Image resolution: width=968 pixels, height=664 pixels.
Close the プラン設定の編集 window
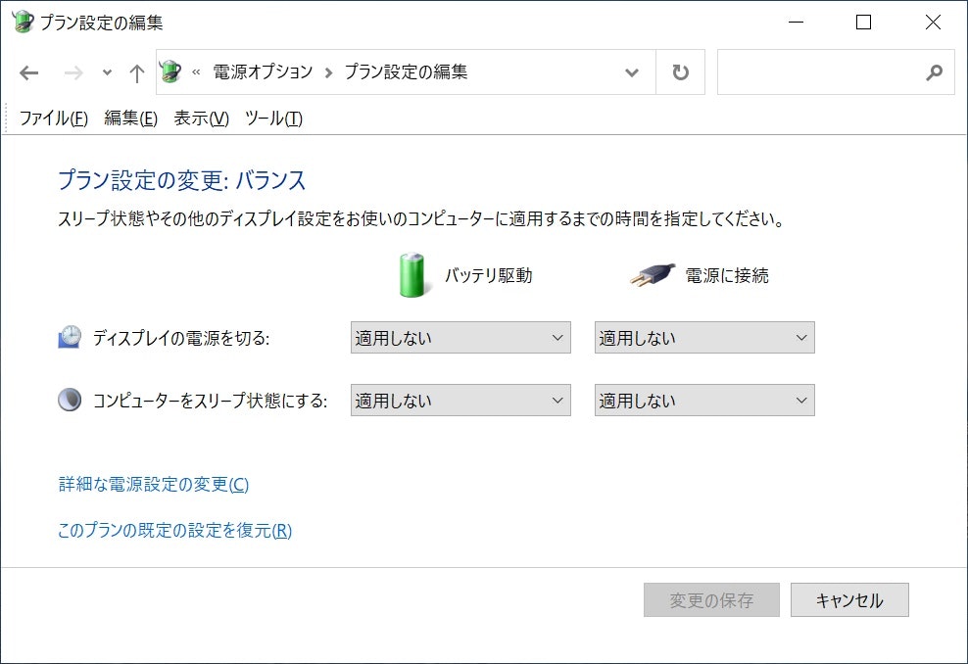pos(933,23)
